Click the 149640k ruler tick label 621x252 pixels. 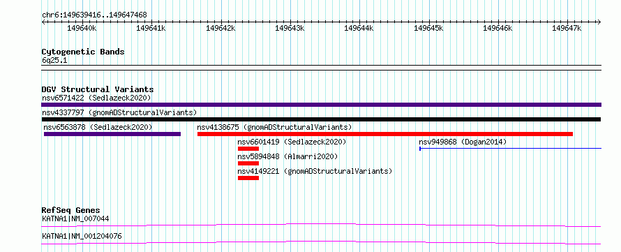(82, 28)
